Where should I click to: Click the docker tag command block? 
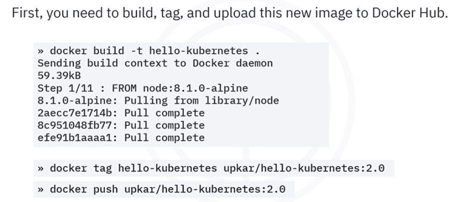(x=214, y=168)
